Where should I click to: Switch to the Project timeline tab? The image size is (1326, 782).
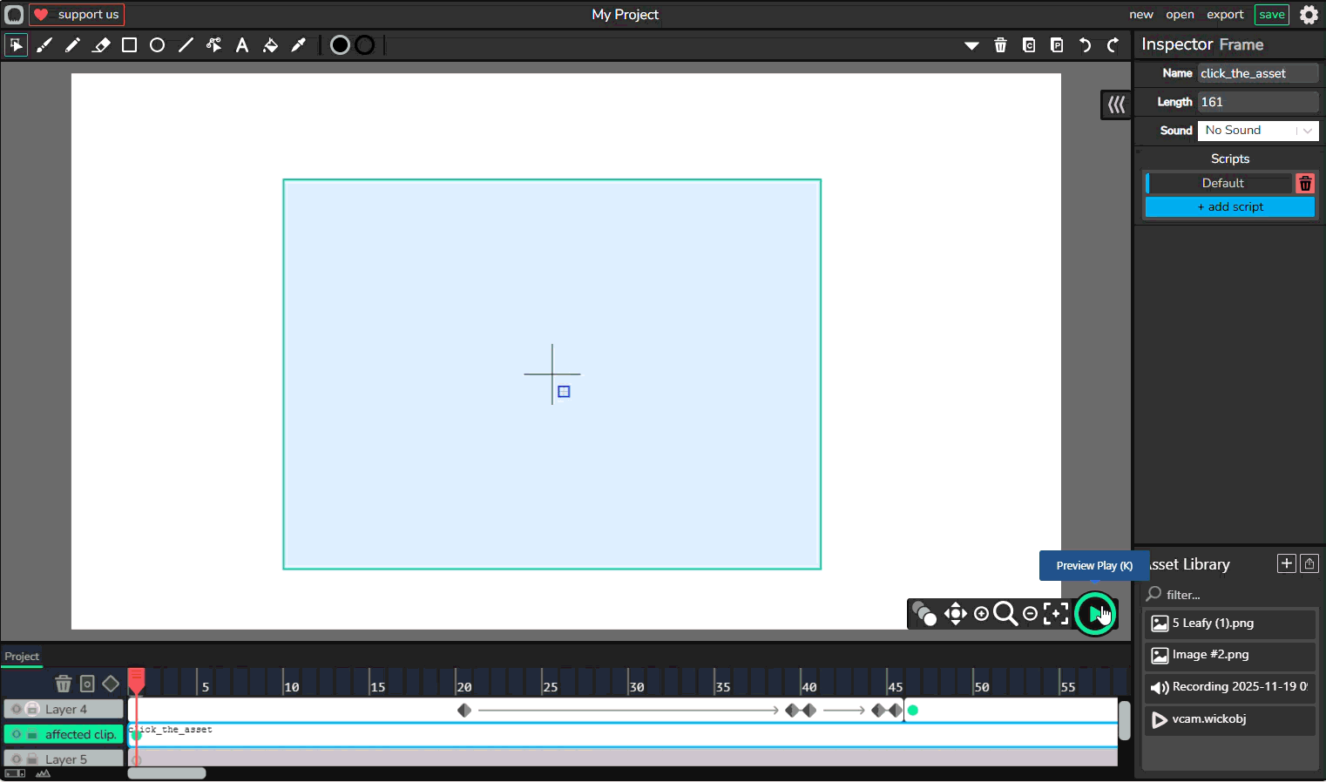click(x=22, y=657)
